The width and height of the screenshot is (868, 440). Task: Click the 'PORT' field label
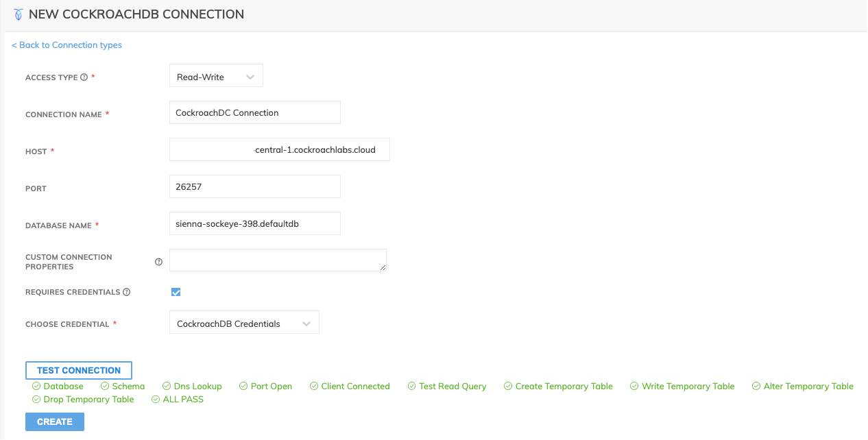tap(36, 188)
